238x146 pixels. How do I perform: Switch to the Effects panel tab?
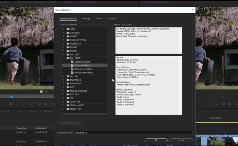click(x=33, y=111)
